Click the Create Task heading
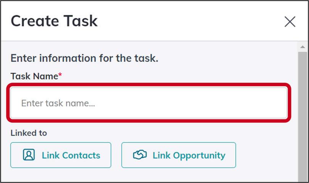309x183 pixels. pos(54,21)
